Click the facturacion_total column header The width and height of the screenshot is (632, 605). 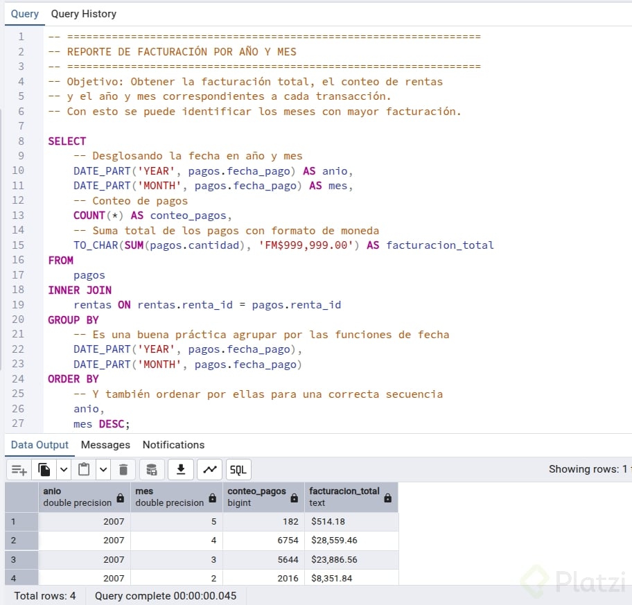(x=344, y=497)
